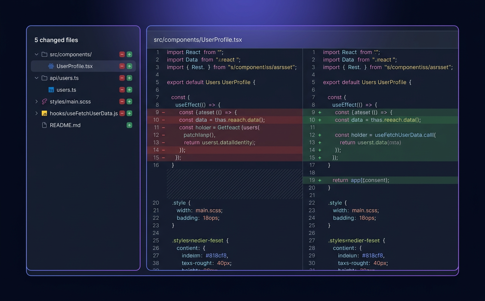The height and width of the screenshot is (301, 485).
Task: Open users.ts from the changed files
Action: [66, 90]
